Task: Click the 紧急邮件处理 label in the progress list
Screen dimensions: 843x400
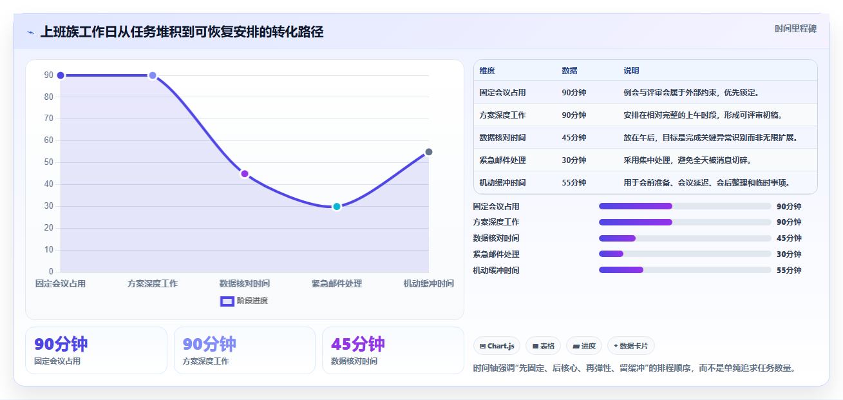Action: pyautogui.click(x=496, y=254)
